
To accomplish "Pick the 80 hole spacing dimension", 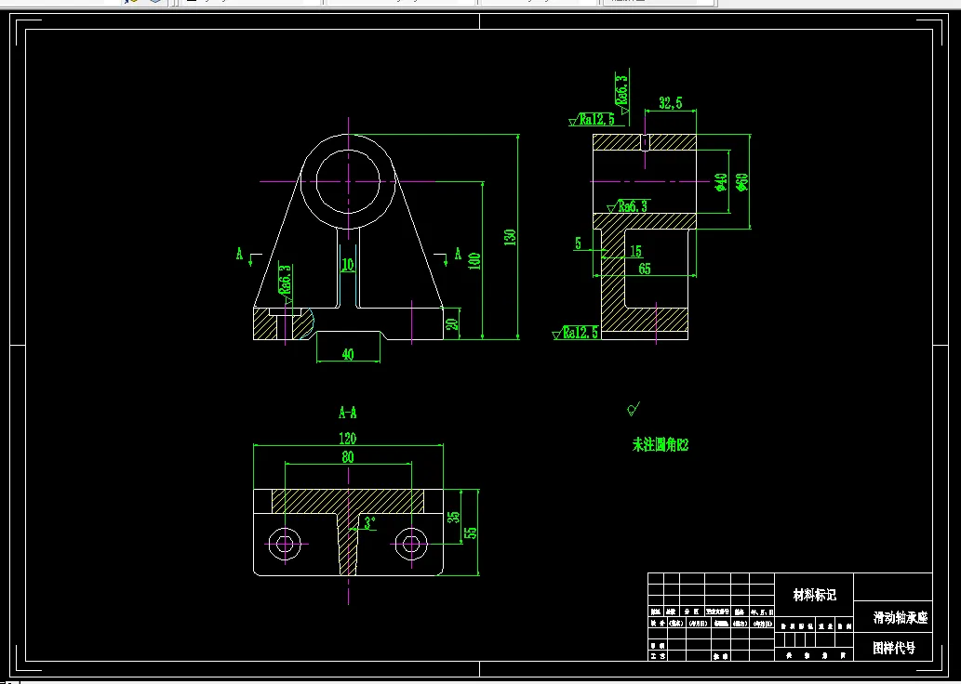I will [348, 457].
